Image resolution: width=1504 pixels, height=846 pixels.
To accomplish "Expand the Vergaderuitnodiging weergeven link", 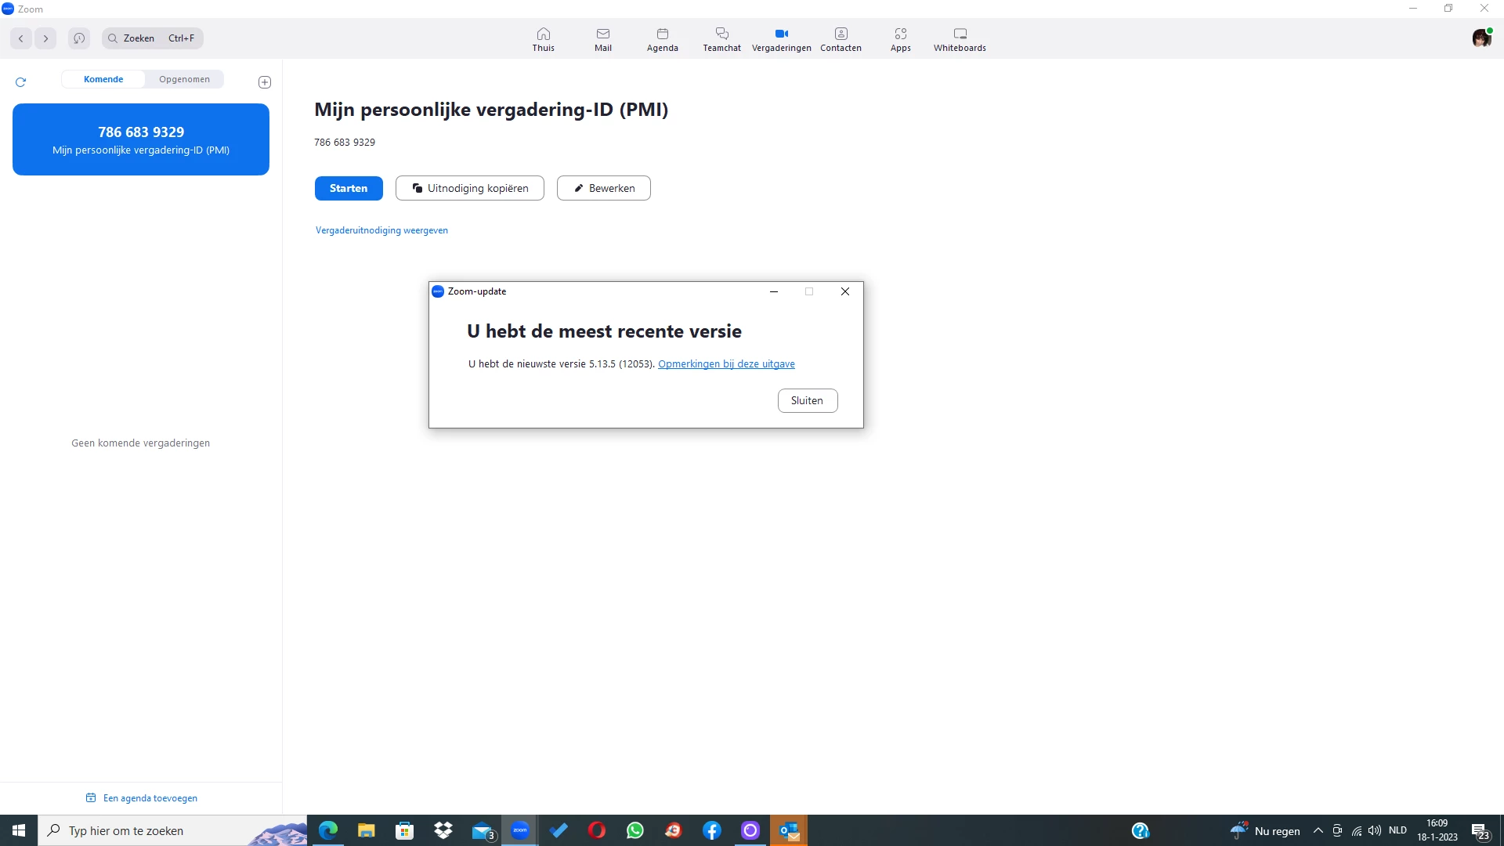I will click(x=381, y=230).
